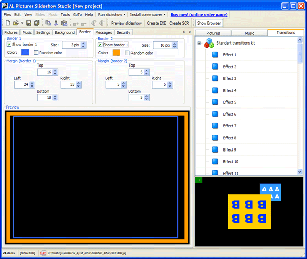Click the Add slide plus icon

coord(76,24)
